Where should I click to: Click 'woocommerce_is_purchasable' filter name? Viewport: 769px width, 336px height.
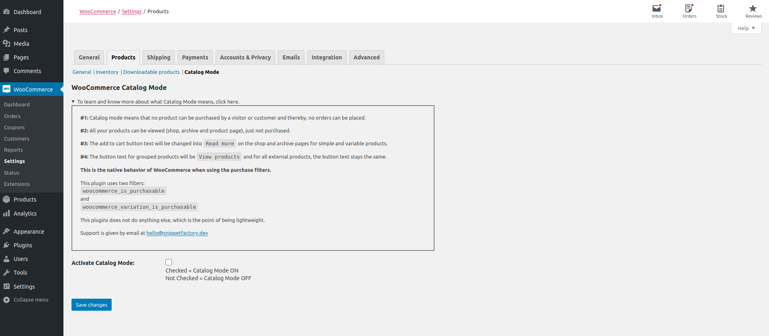[x=123, y=191]
